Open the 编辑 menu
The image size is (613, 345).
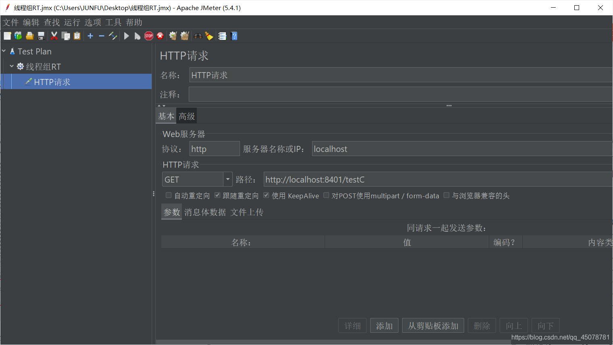[x=31, y=22]
